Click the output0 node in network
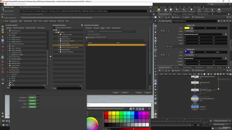 [195, 107]
